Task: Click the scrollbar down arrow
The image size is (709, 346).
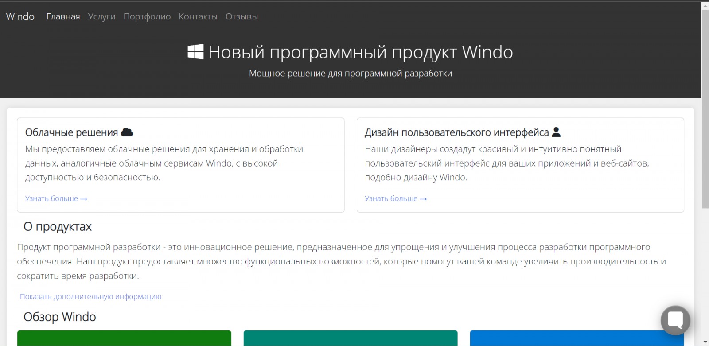Action: coord(705,342)
